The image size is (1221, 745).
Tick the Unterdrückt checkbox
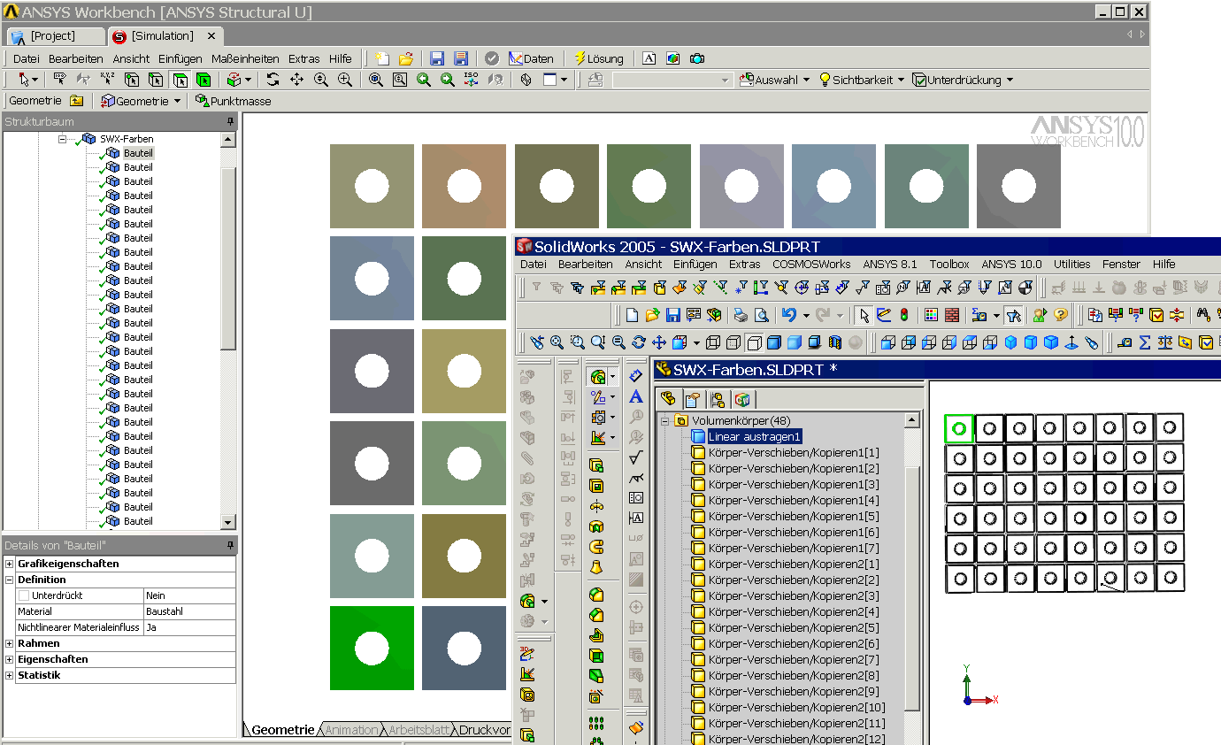24,595
